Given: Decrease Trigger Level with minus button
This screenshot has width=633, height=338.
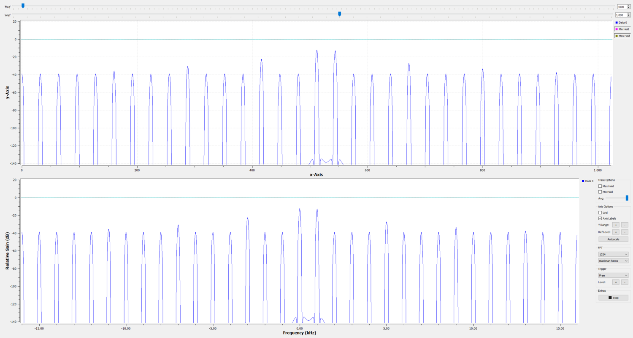Looking at the screenshot, I should [625, 282].
